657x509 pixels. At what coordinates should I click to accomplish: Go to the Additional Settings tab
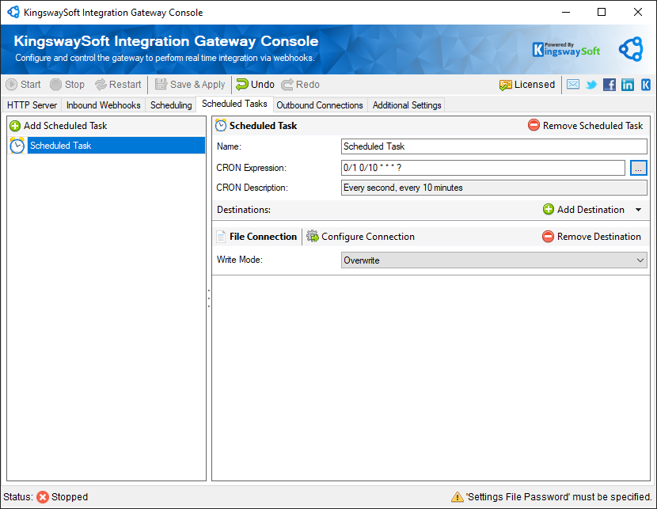[x=407, y=105]
